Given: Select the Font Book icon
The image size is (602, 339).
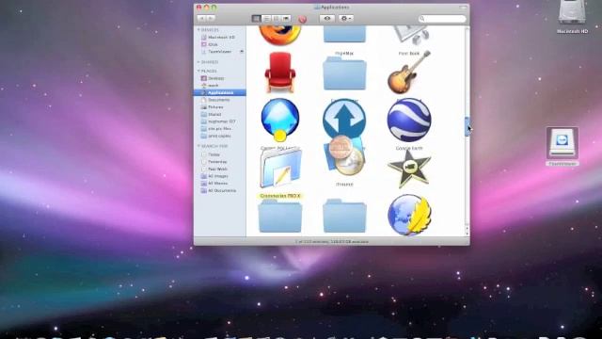Looking at the screenshot, I should pos(410,36).
